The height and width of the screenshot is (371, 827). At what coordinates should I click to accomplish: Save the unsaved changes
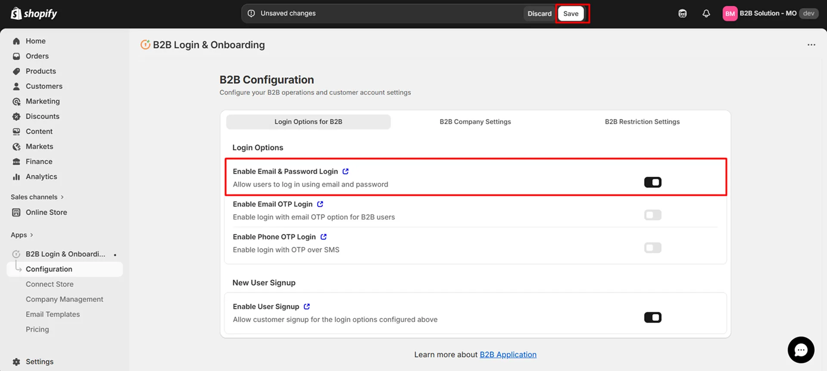click(571, 13)
